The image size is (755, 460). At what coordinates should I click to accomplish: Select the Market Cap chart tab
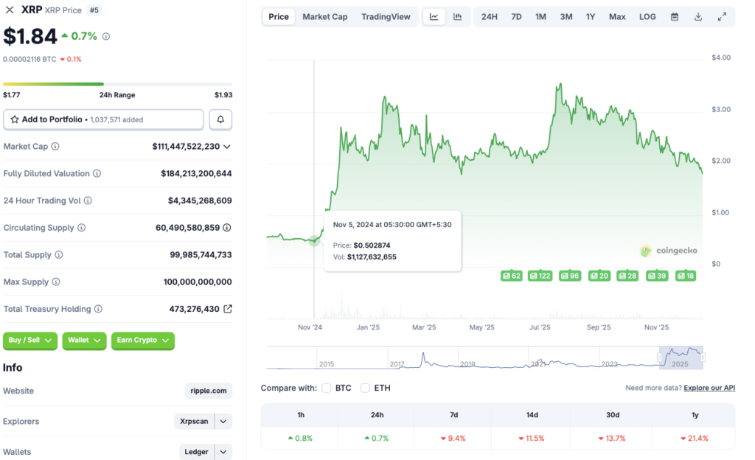324,16
